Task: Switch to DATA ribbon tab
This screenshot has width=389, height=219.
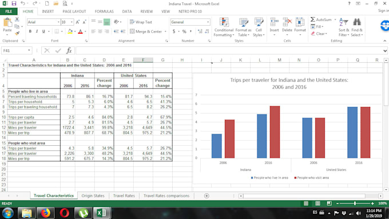Action: point(127,11)
